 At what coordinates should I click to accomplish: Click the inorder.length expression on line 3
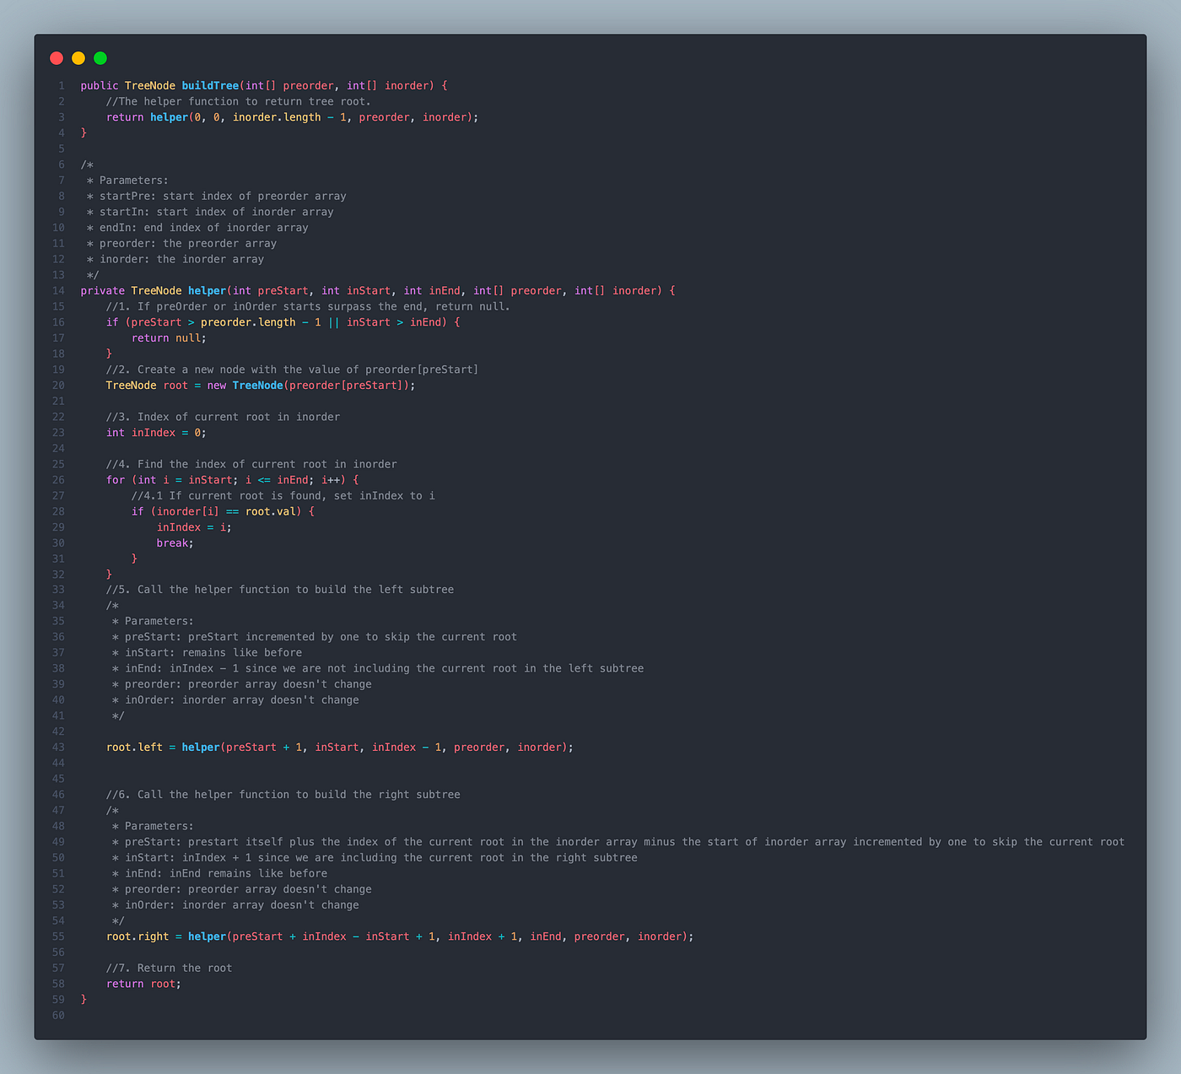click(278, 116)
